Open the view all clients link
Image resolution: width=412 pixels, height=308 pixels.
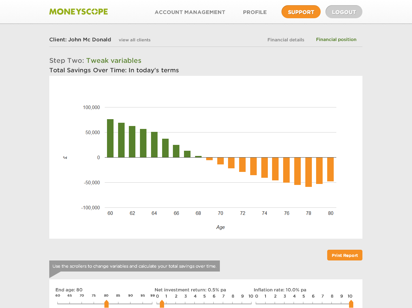tap(134, 40)
